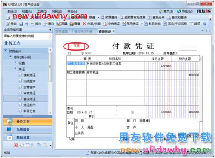215x158 pixels.
Task: Open the dropdown arrow after 联查
Action: click(x=98, y=18)
